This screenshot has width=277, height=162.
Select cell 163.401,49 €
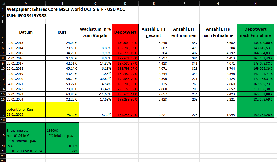255,58
